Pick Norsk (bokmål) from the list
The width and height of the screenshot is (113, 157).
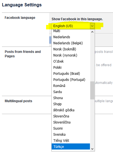71,49
